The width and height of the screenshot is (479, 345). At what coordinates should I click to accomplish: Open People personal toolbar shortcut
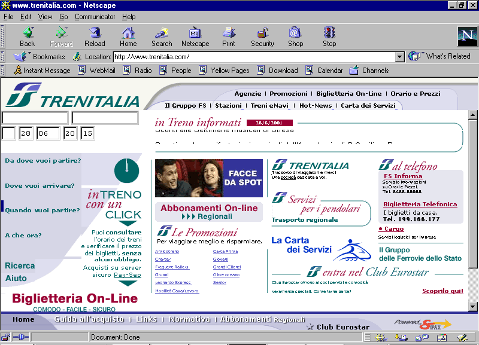tap(175, 71)
